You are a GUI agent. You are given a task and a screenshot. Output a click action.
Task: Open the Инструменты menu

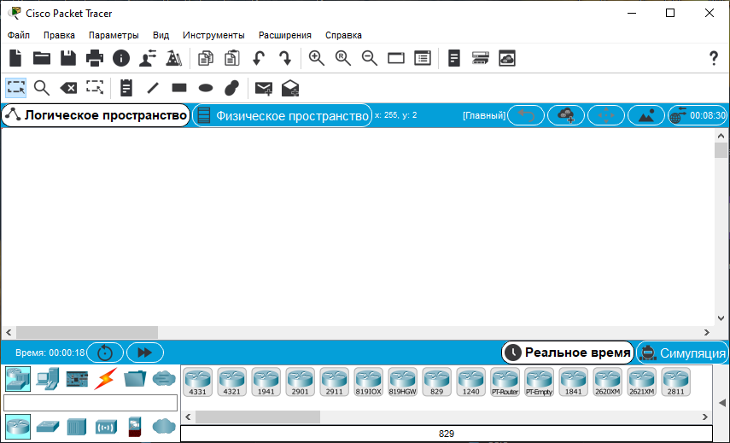point(213,35)
